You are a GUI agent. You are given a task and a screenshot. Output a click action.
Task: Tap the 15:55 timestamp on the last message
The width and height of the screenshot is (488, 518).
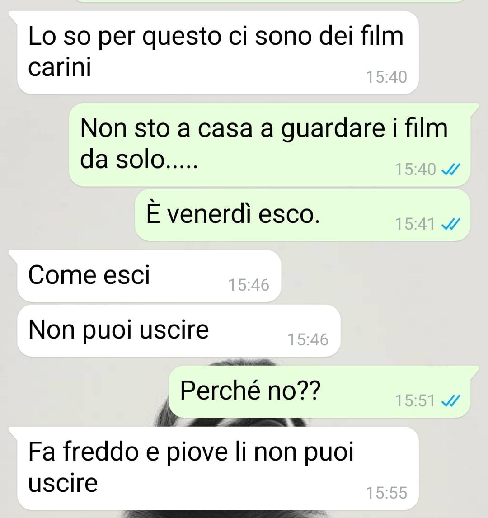coord(386,493)
